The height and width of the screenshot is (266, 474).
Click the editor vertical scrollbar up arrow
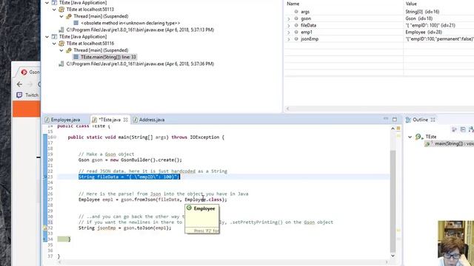tap(393, 129)
